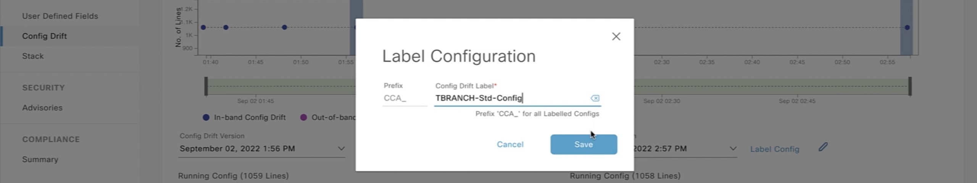Cancel the label configuration
Screen dimensions: 977x183
(510, 144)
